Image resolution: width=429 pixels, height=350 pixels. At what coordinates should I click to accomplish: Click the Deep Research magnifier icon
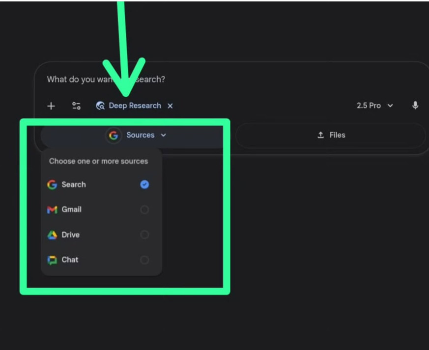coord(100,106)
